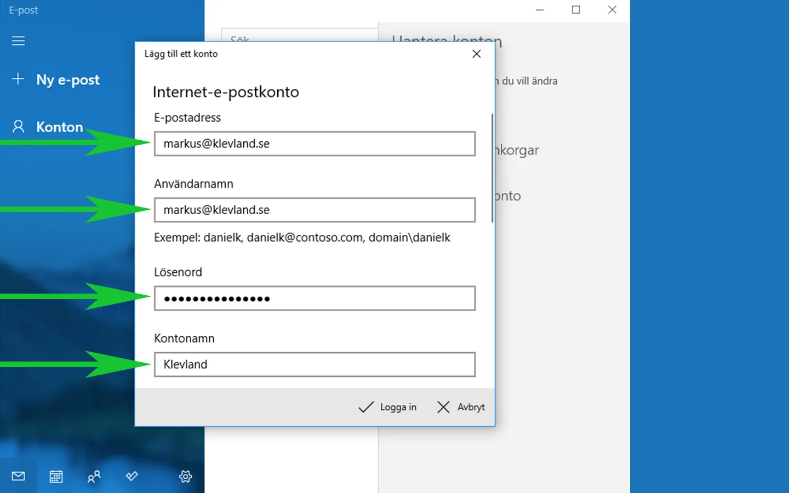Select Ny e-post in the sidebar
Viewport: 789px width, 493px height.
pyautogui.click(x=67, y=79)
